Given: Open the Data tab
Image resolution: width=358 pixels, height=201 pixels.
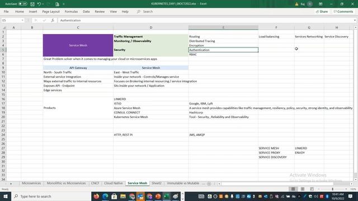Looking at the screenshot, I should (x=86, y=11).
